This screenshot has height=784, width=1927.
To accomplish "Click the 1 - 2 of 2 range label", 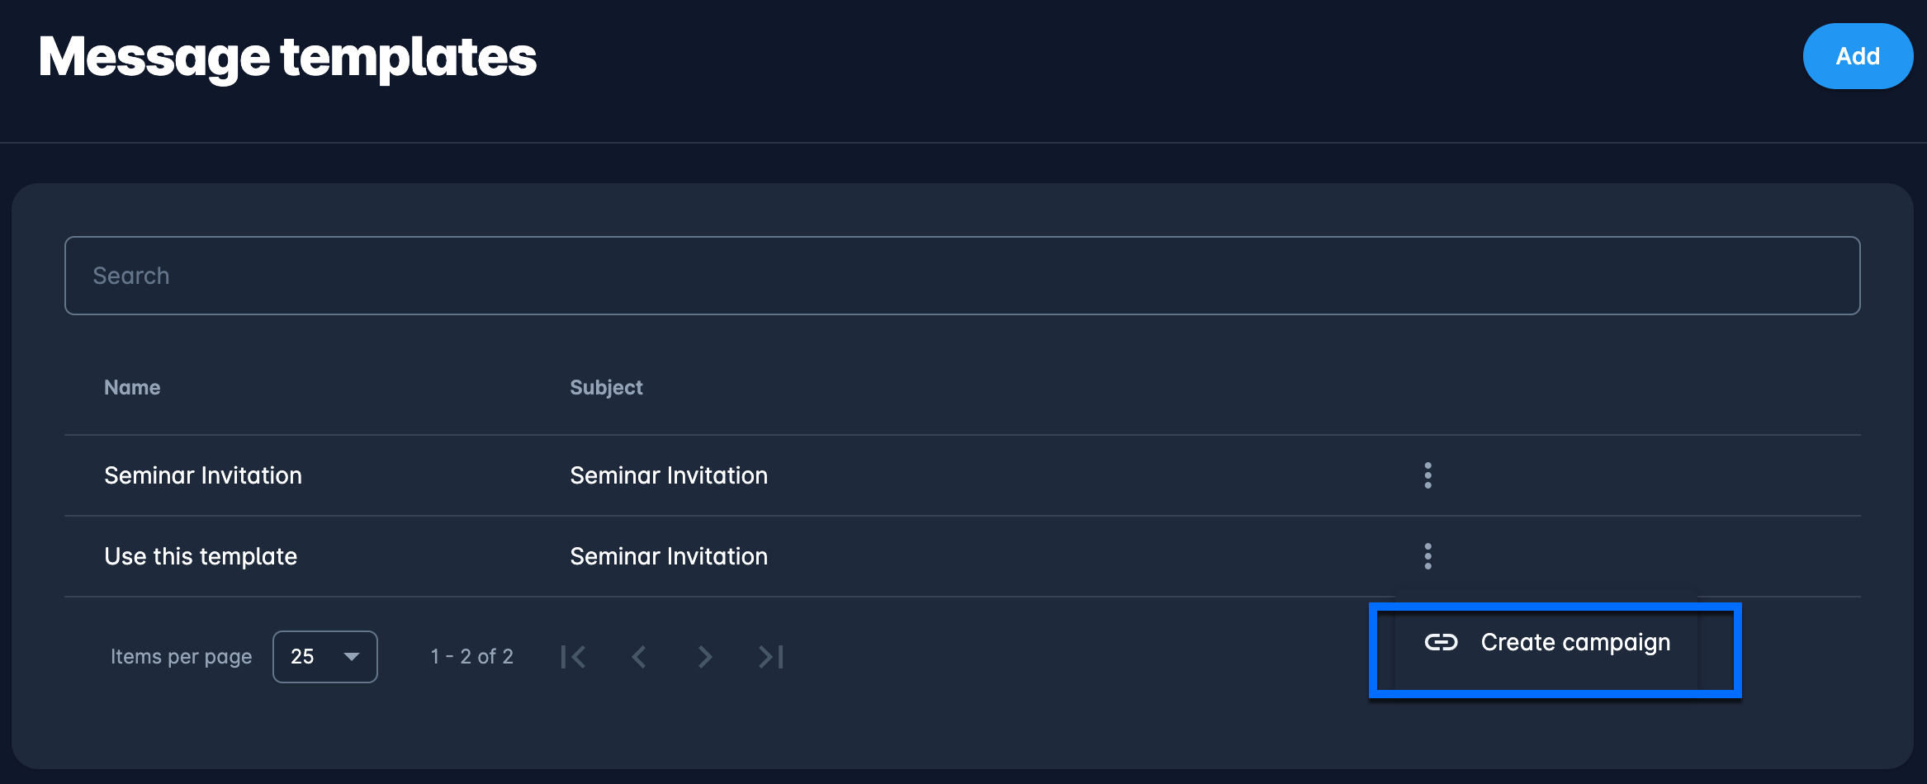I will 471,657.
